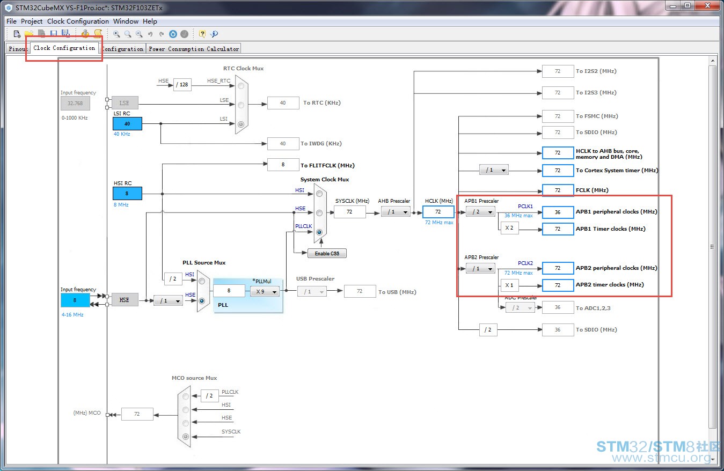
Task: Click the To USB (MHz) value box
Action: pos(360,291)
